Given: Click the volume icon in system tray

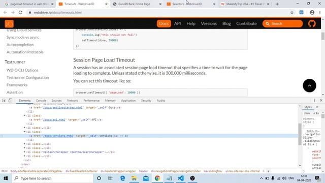Looking at the screenshot, I should coord(284,178).
